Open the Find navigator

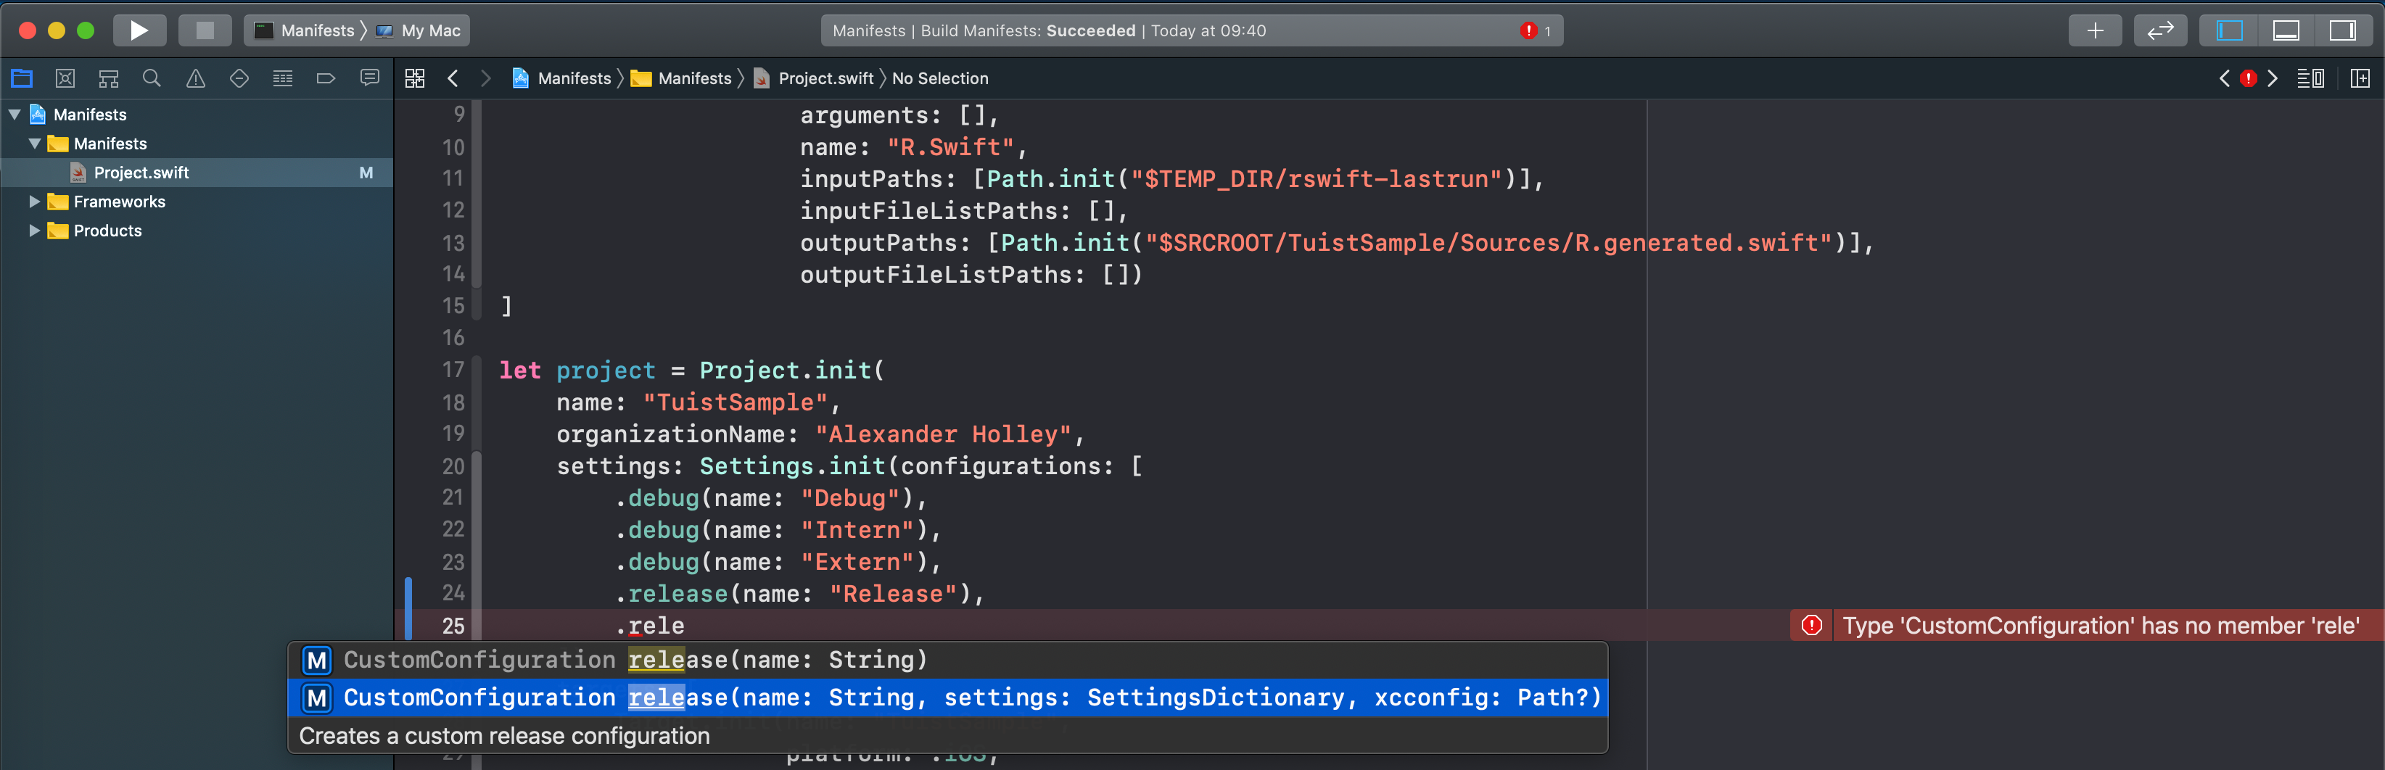(152, 78)
